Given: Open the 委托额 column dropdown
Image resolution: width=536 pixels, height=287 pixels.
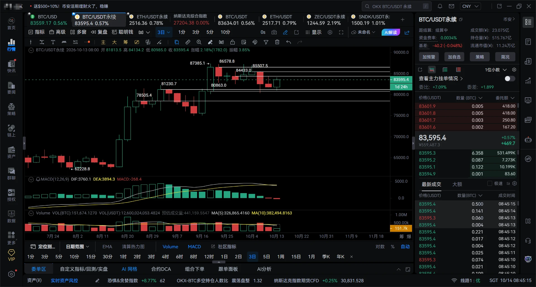Looking at the screenshot, I should click(505, 98).
